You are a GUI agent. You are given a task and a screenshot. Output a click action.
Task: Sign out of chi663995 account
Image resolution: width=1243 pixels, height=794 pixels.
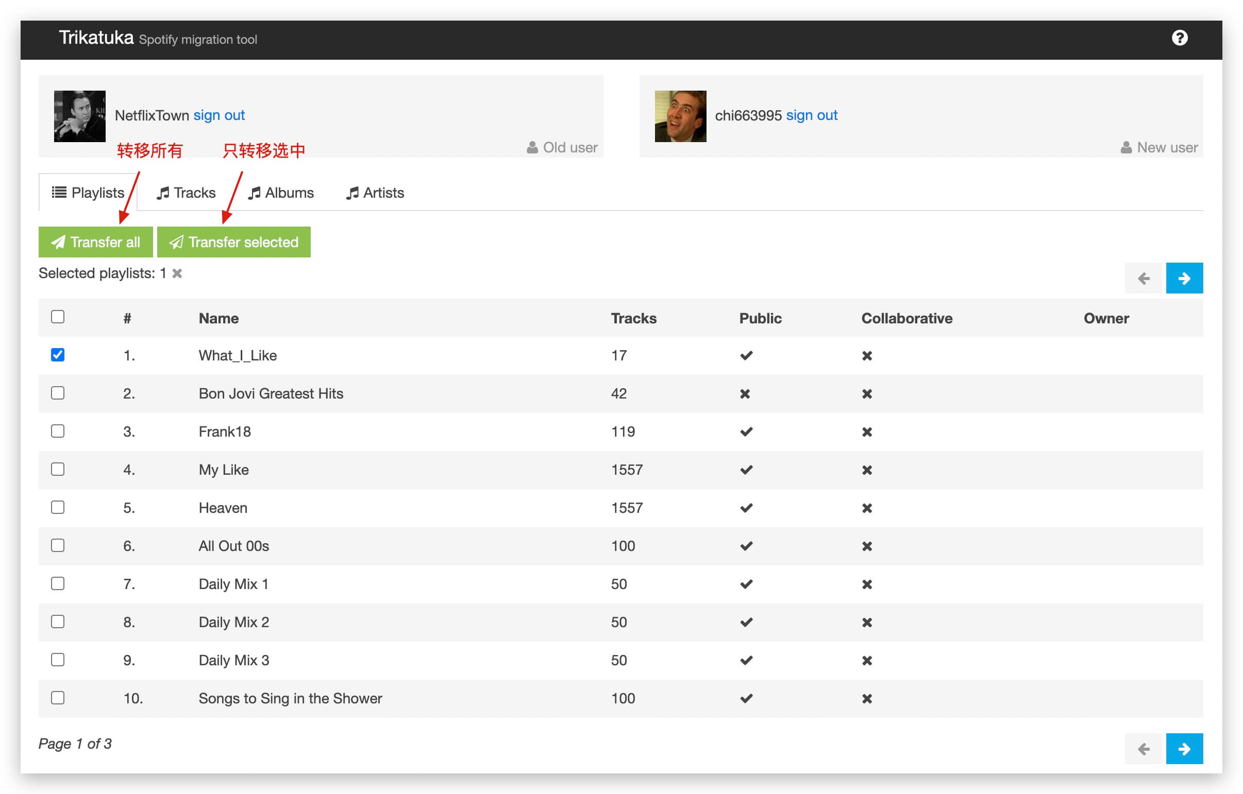click(x=812, y=115)
